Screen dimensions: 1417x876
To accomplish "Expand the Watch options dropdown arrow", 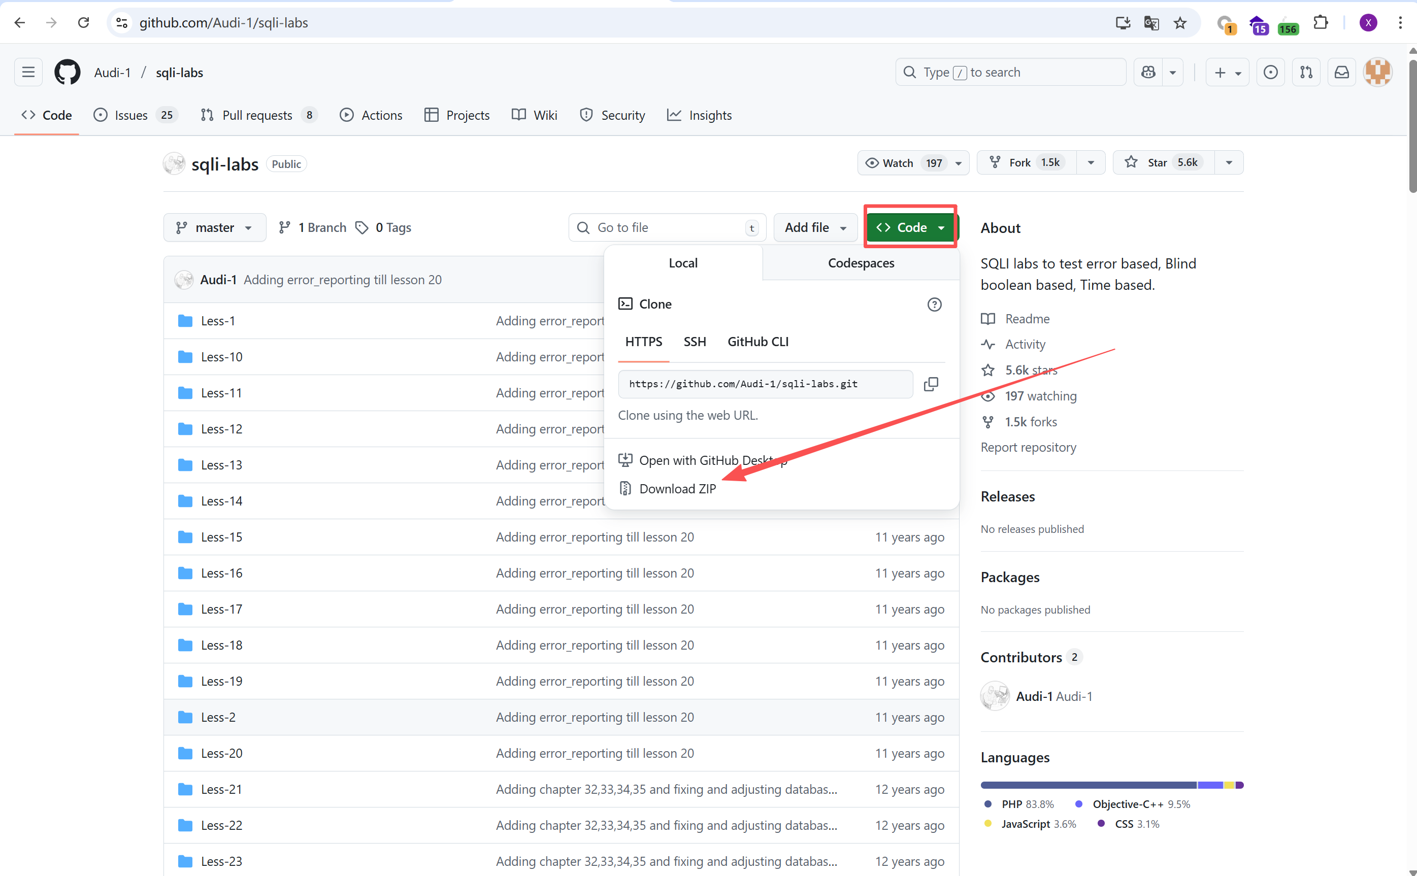I will [959, 163].
